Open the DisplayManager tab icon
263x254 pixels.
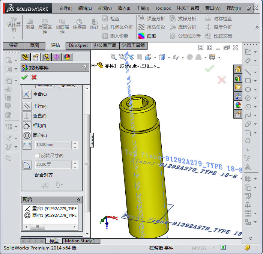67,57
